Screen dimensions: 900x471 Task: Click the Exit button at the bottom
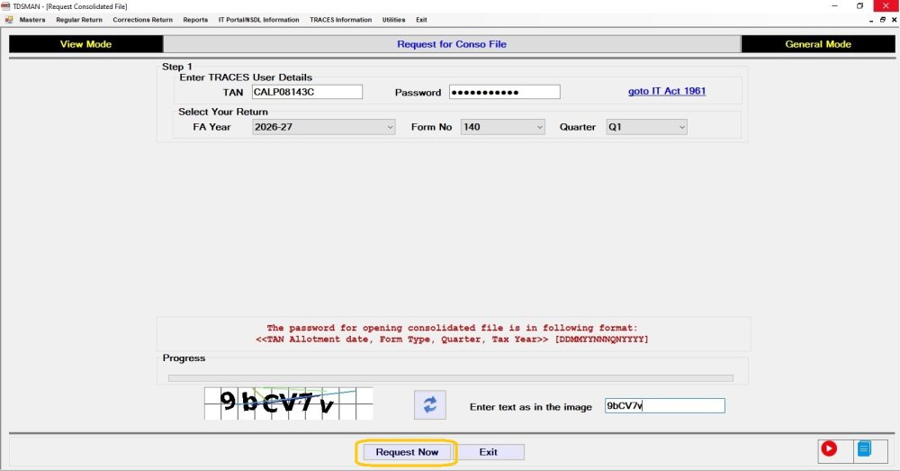(x=489, y=452)
